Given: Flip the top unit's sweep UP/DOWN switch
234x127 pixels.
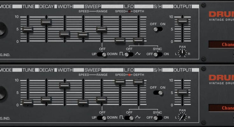Looking at the screenshot, I should (x=102, y=54).
